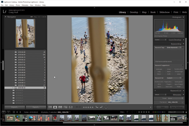The image size is (189, 126).
Task: Hide left panel via edge arrow
Action: pos(1,63)
